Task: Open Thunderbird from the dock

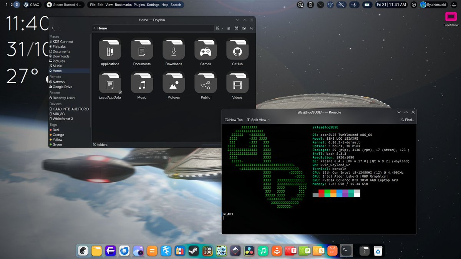Action: [x=124, y=251]
